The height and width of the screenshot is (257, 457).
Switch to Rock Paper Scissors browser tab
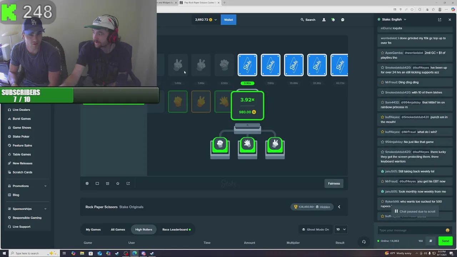point(199,2)
